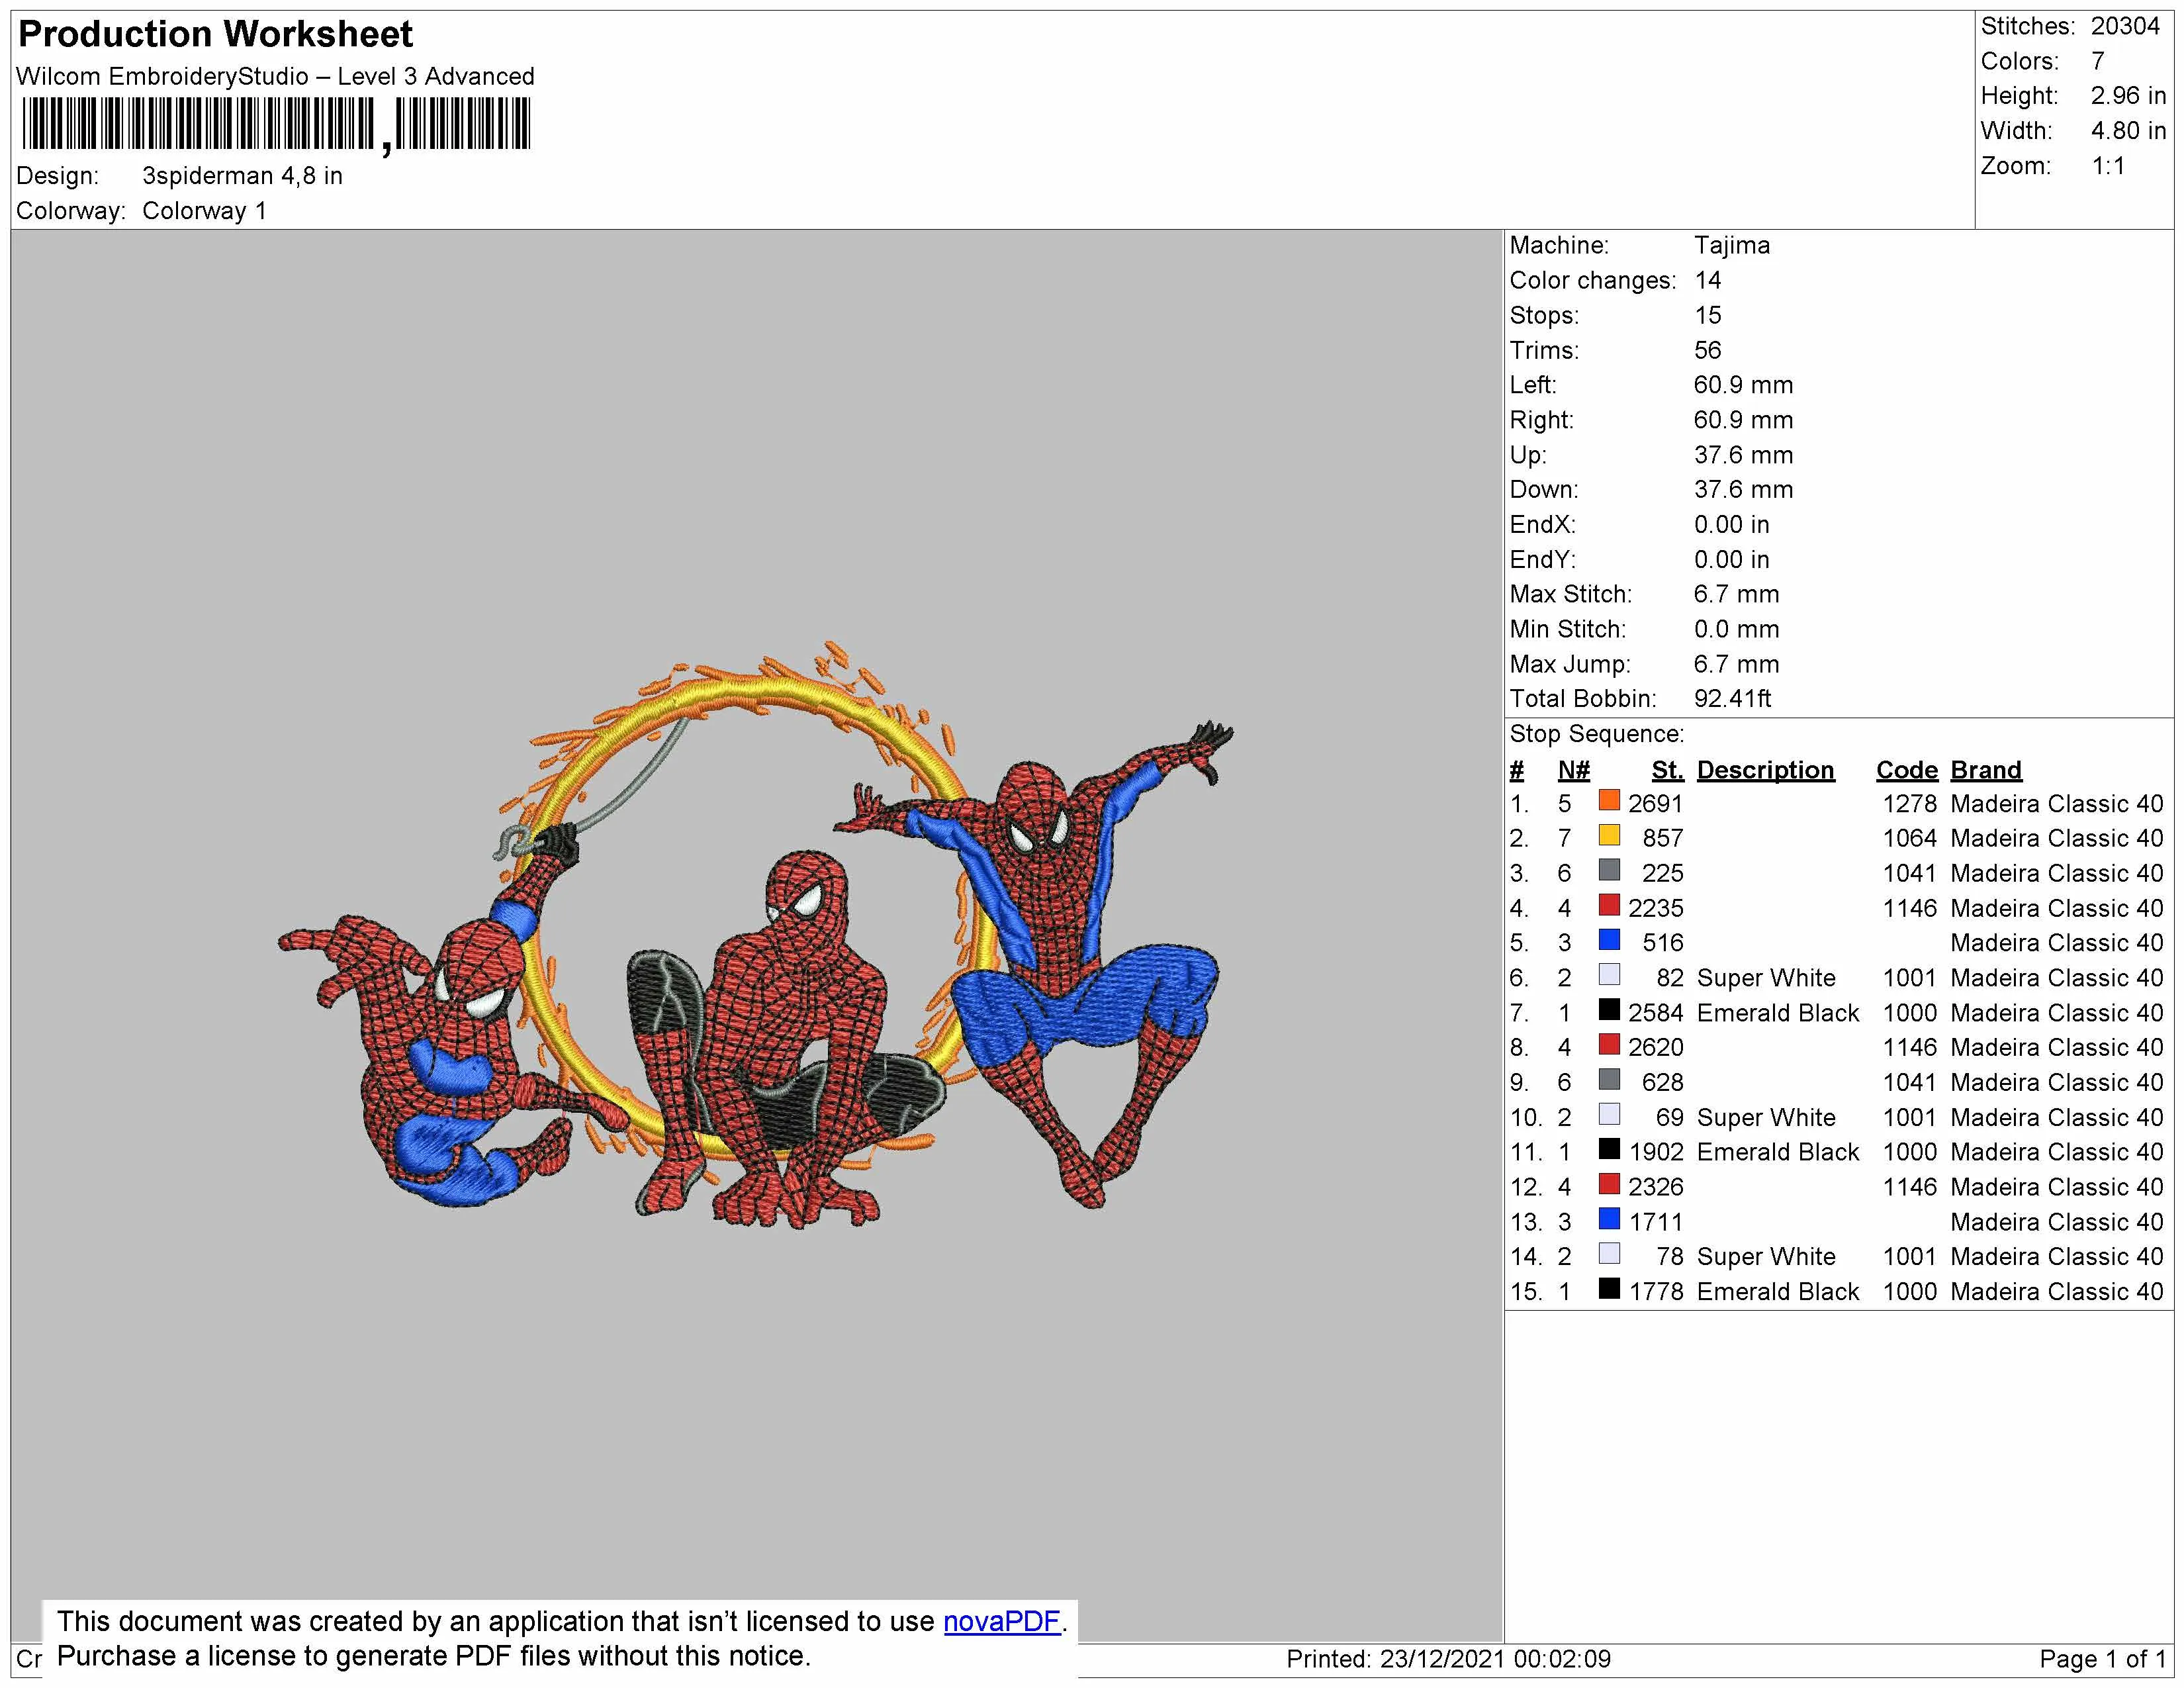The width and height of the screenshot is (2184, 1688).
Task: Click the "Description" column header
Action: pyautogui.click(x=1765, y=770)
